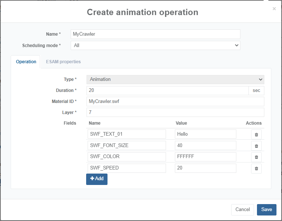Focus the Duration input field

pyautogui.click(x=168, y=90)
